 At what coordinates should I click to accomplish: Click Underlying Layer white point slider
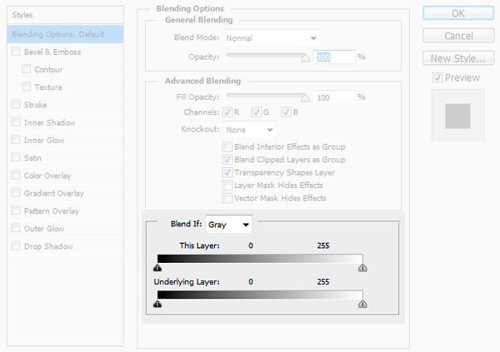[362, 304]
